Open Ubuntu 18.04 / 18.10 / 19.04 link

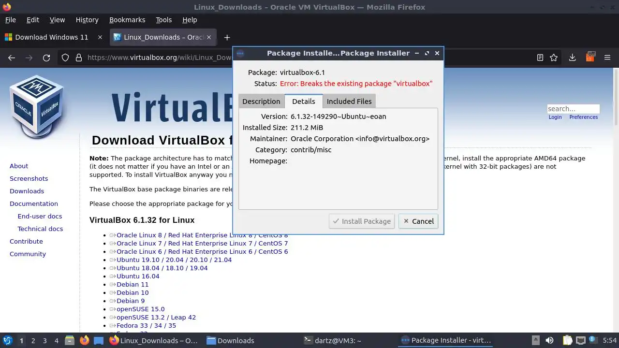162,268
